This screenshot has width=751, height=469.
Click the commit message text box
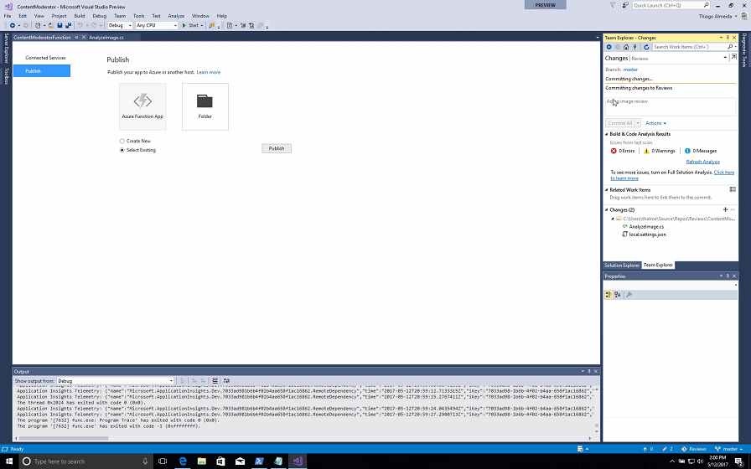click(671, 106)
